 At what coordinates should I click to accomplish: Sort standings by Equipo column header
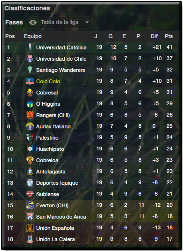(x=33, y=36)
